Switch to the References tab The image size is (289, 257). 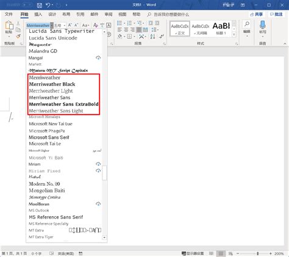[x=80, y=14]
